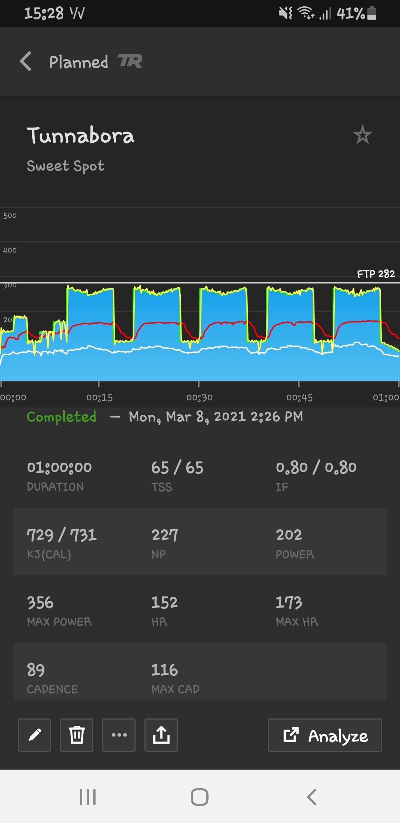
Task: Tap the 00:45 marker on the time axis
Action: pos(300,397)
